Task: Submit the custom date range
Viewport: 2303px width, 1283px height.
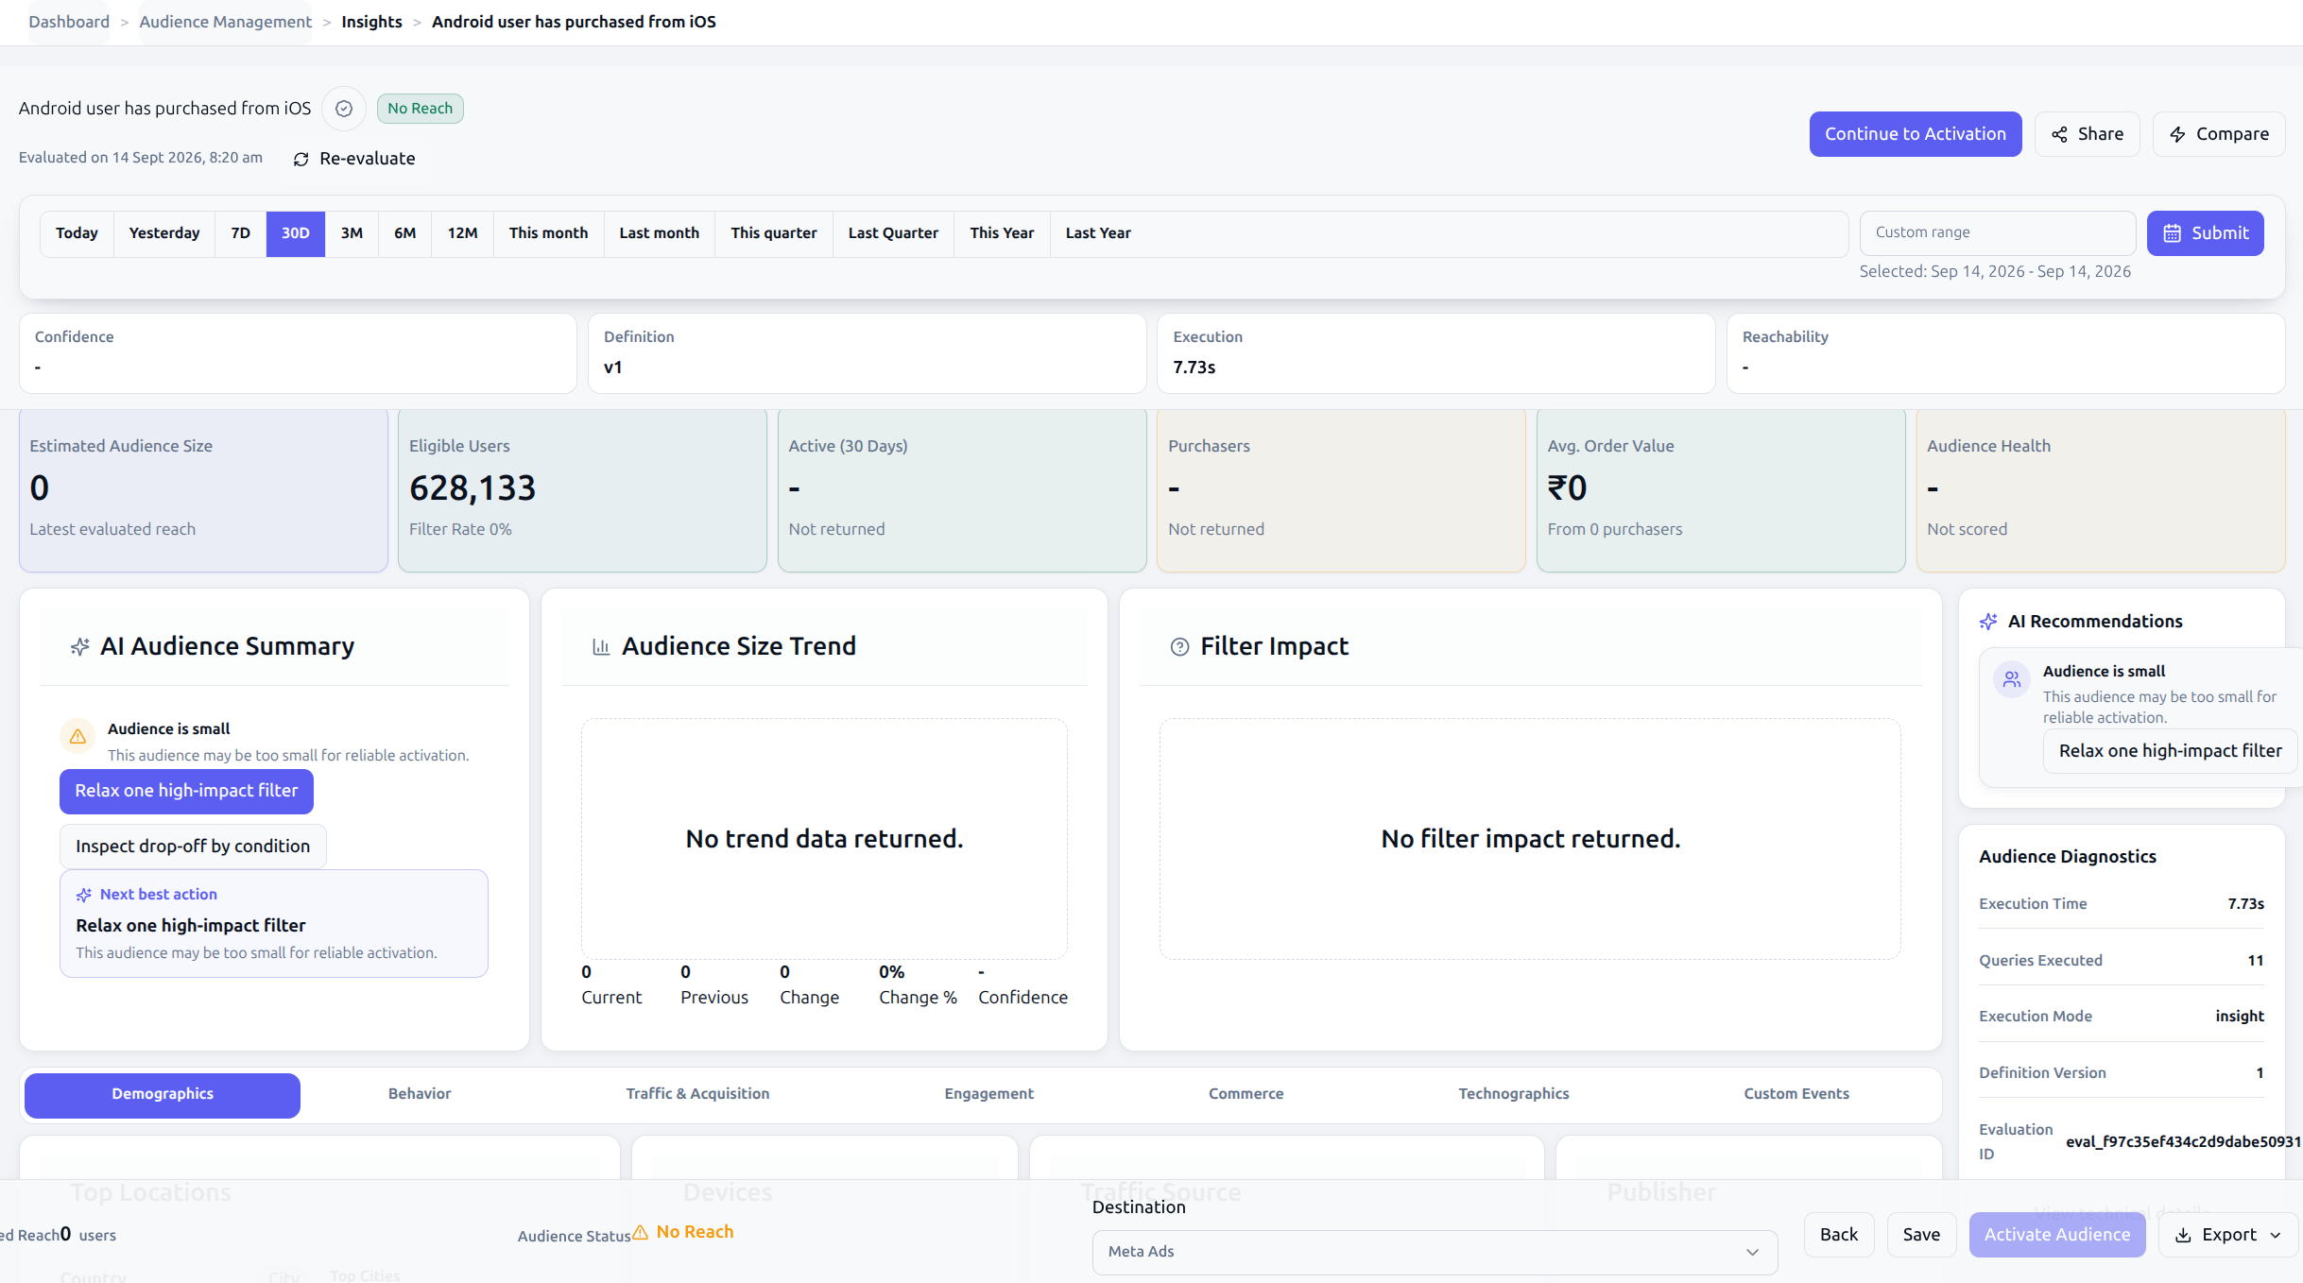Action: pyautogui.click(x=2205, y=233)
